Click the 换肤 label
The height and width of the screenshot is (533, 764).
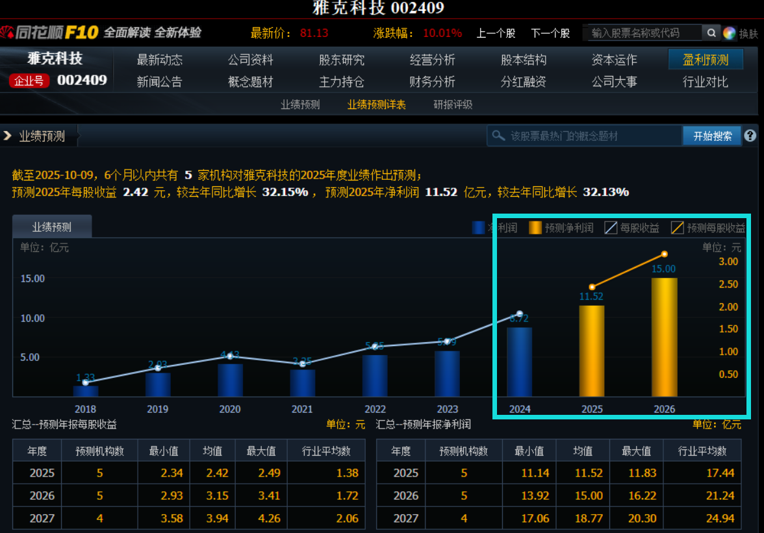coord(748,34)
